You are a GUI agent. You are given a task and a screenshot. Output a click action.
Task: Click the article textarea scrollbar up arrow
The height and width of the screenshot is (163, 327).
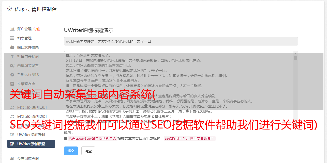[295, 53]
